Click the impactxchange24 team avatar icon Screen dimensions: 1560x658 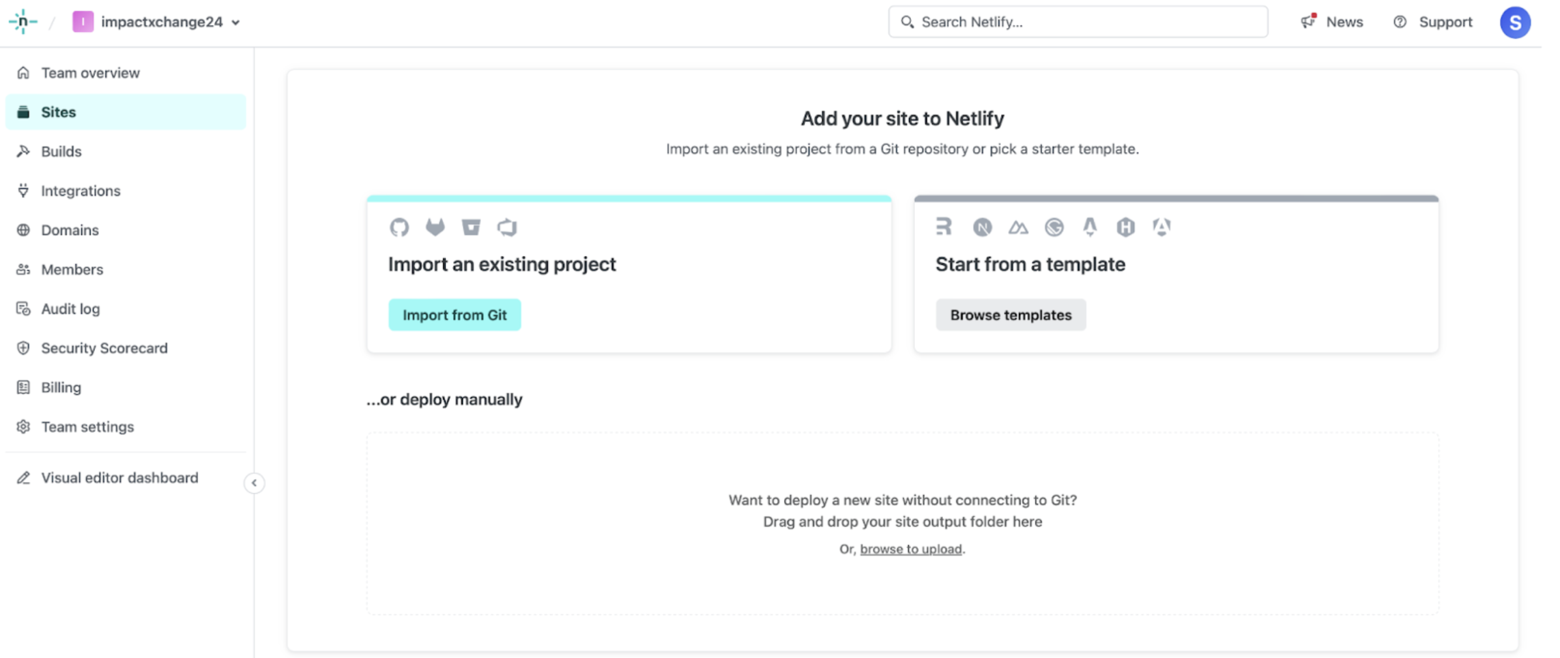coord(83,22)
